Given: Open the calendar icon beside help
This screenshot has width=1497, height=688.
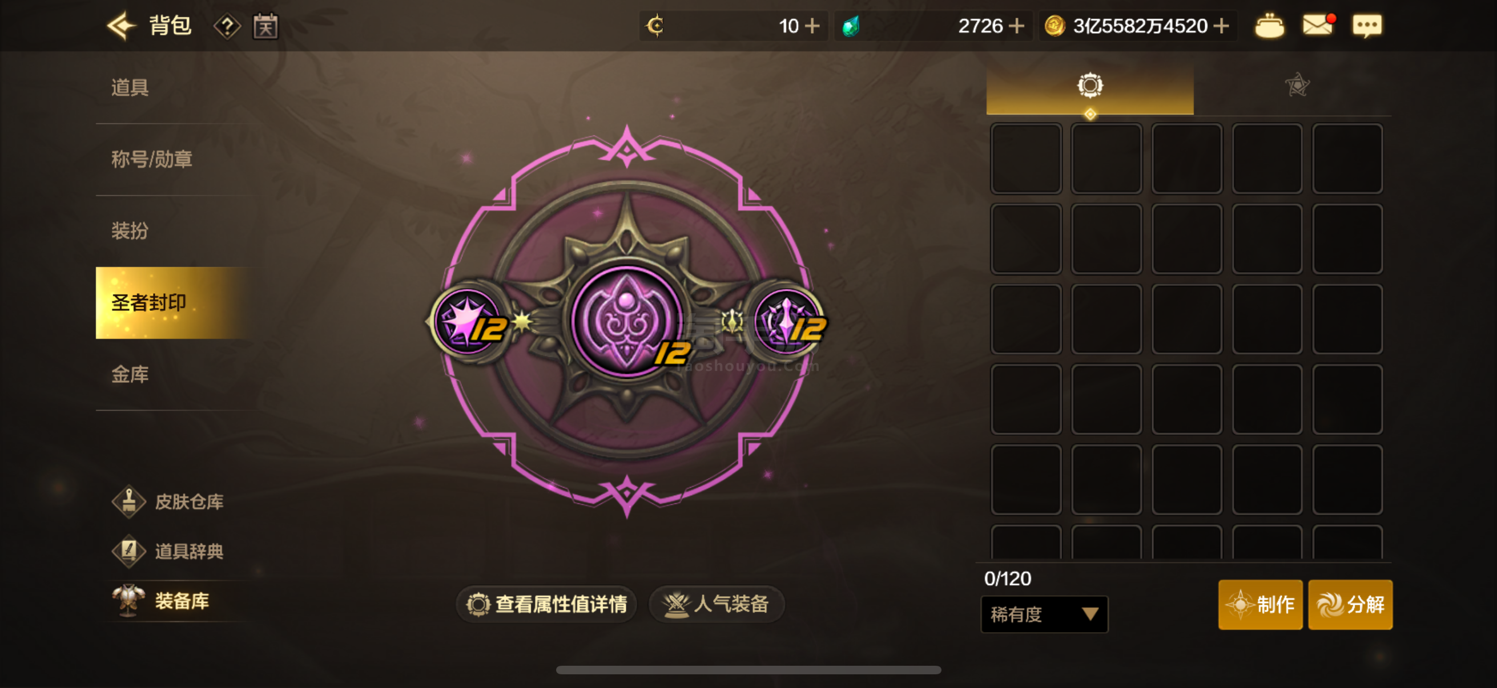Looking at the screenshot, I should (265, 26).
